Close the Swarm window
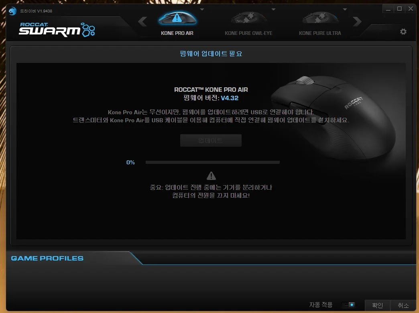 411,9
